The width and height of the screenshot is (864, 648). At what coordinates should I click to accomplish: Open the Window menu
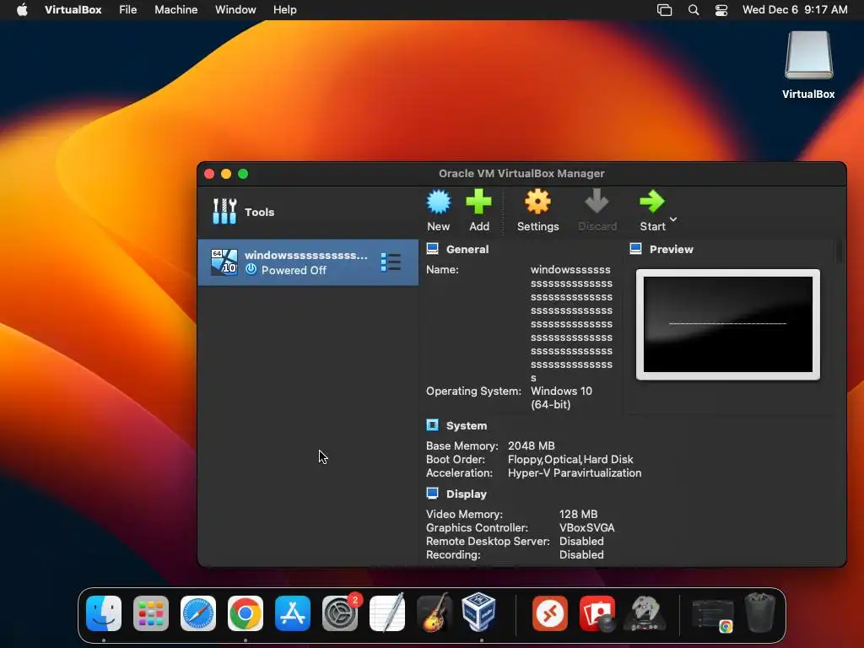235,10
